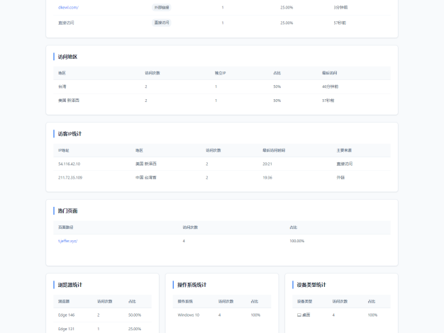Click the Edge 131 browser row

click(x=103, y=329)
